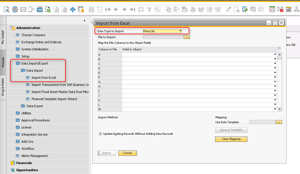Select Update Existing Records Without Adding radio
Viewport: 300px width, 174px height.
click(100, 134)
